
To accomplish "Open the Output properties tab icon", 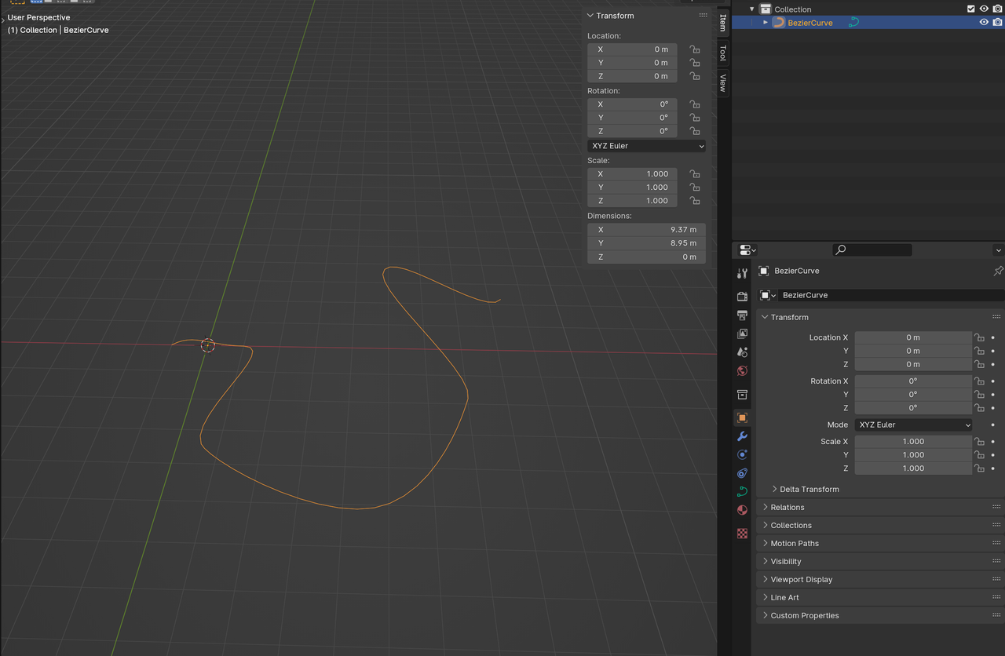I will point(742,315).
